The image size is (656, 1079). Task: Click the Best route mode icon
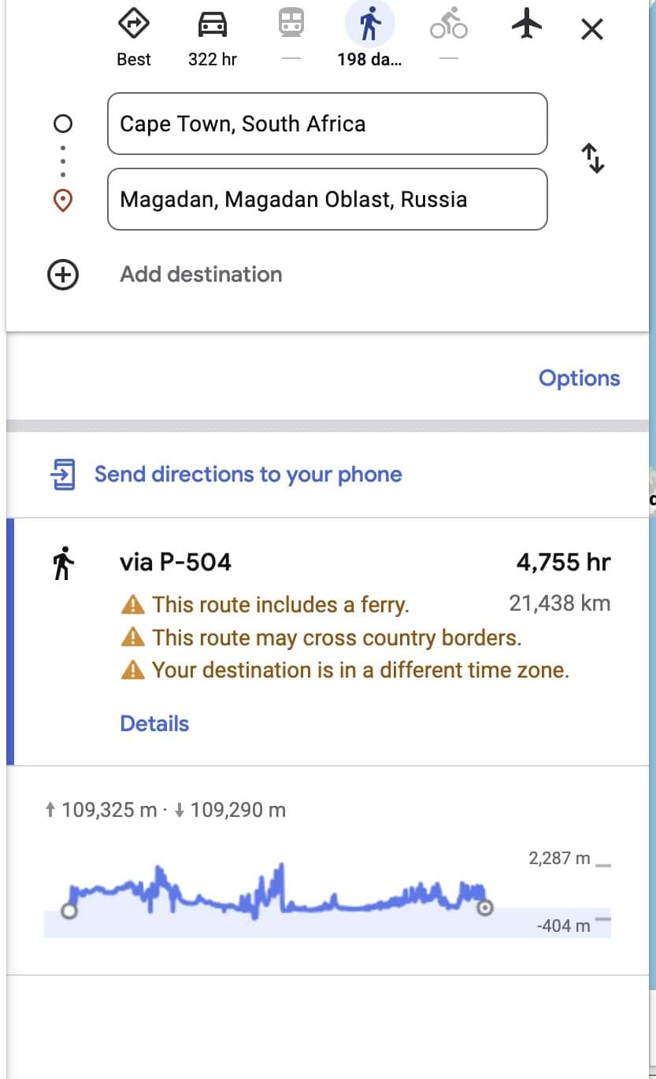point(133,24)
